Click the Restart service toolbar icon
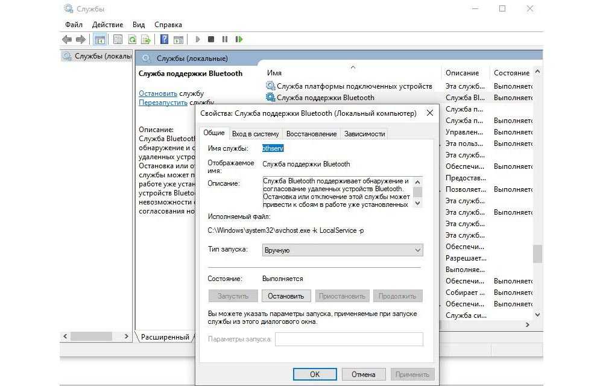Image resolution: width=603 pixels, height=386 pixels. (x=239, y=39)
